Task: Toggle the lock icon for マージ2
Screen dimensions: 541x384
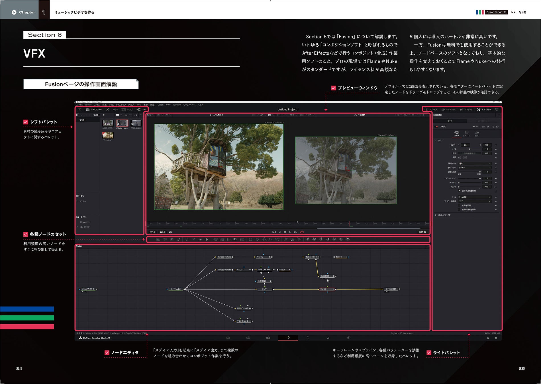Action: tap(493, 127)
